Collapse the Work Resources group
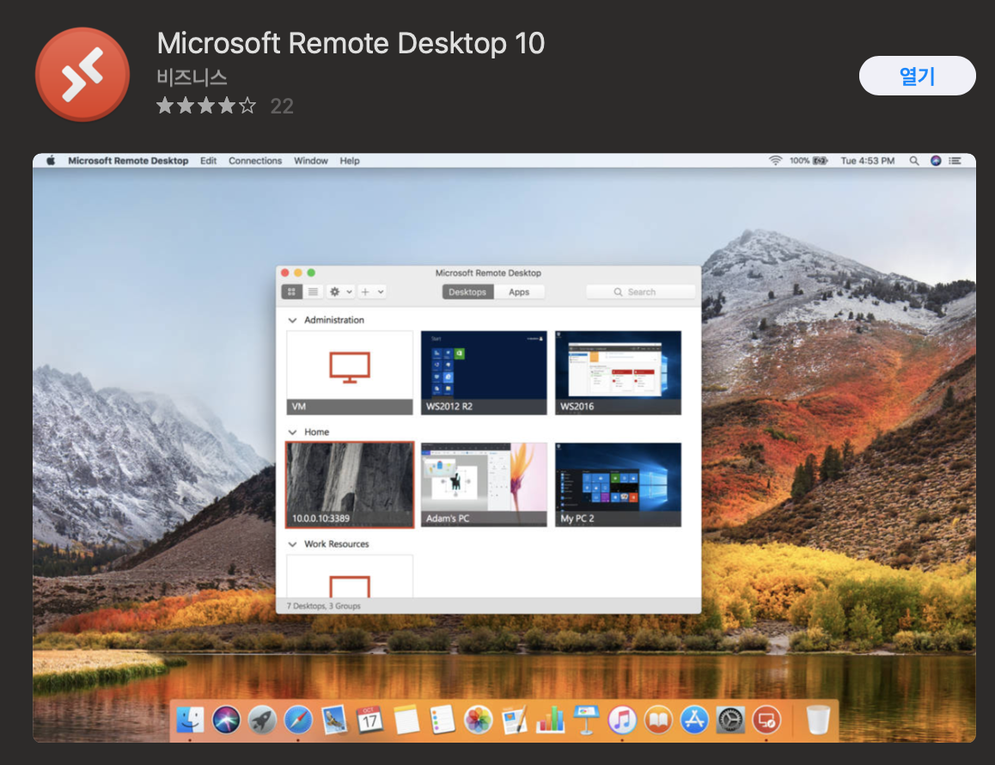The height and width of the screenshot is (765, 995). (x=292, y=544)
